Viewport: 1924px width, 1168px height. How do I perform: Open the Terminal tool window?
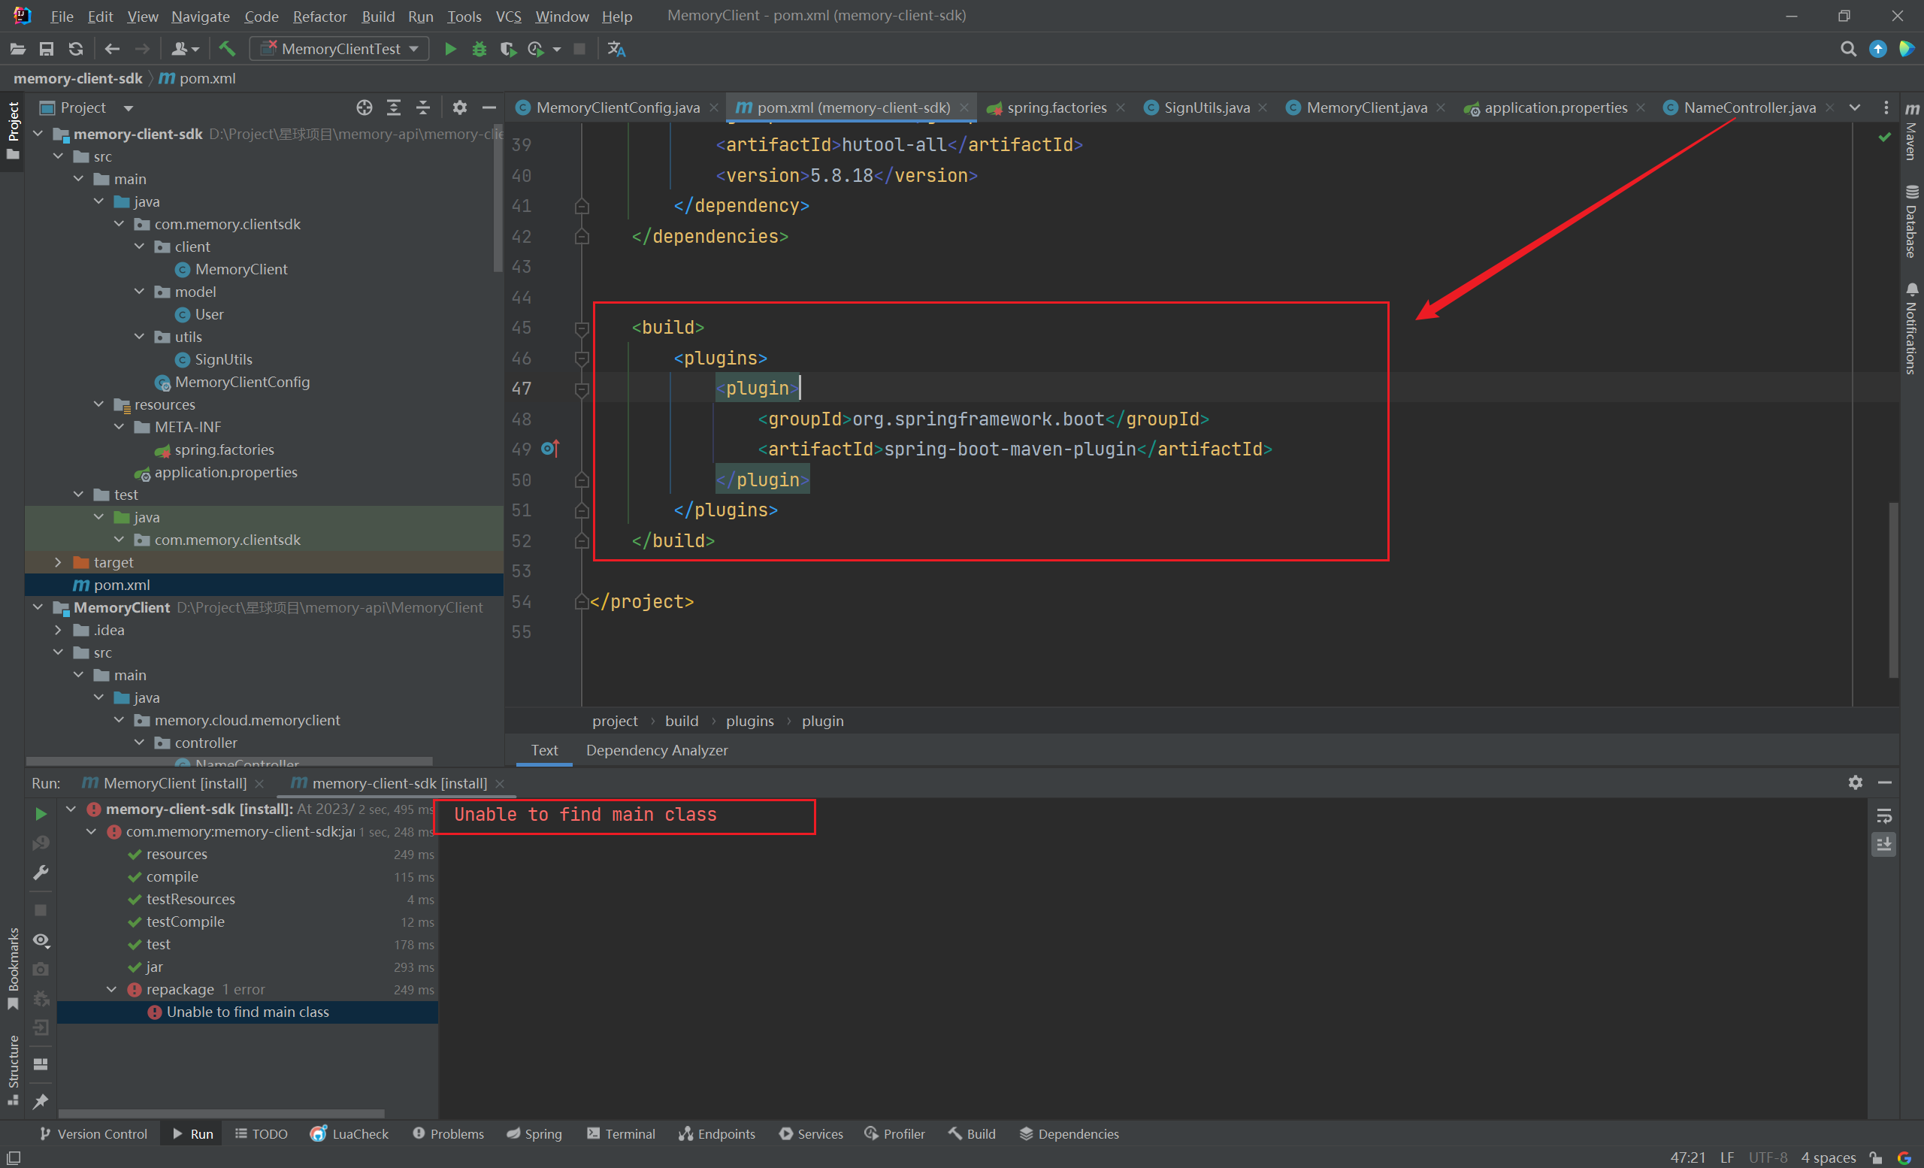pos(621,1133)
